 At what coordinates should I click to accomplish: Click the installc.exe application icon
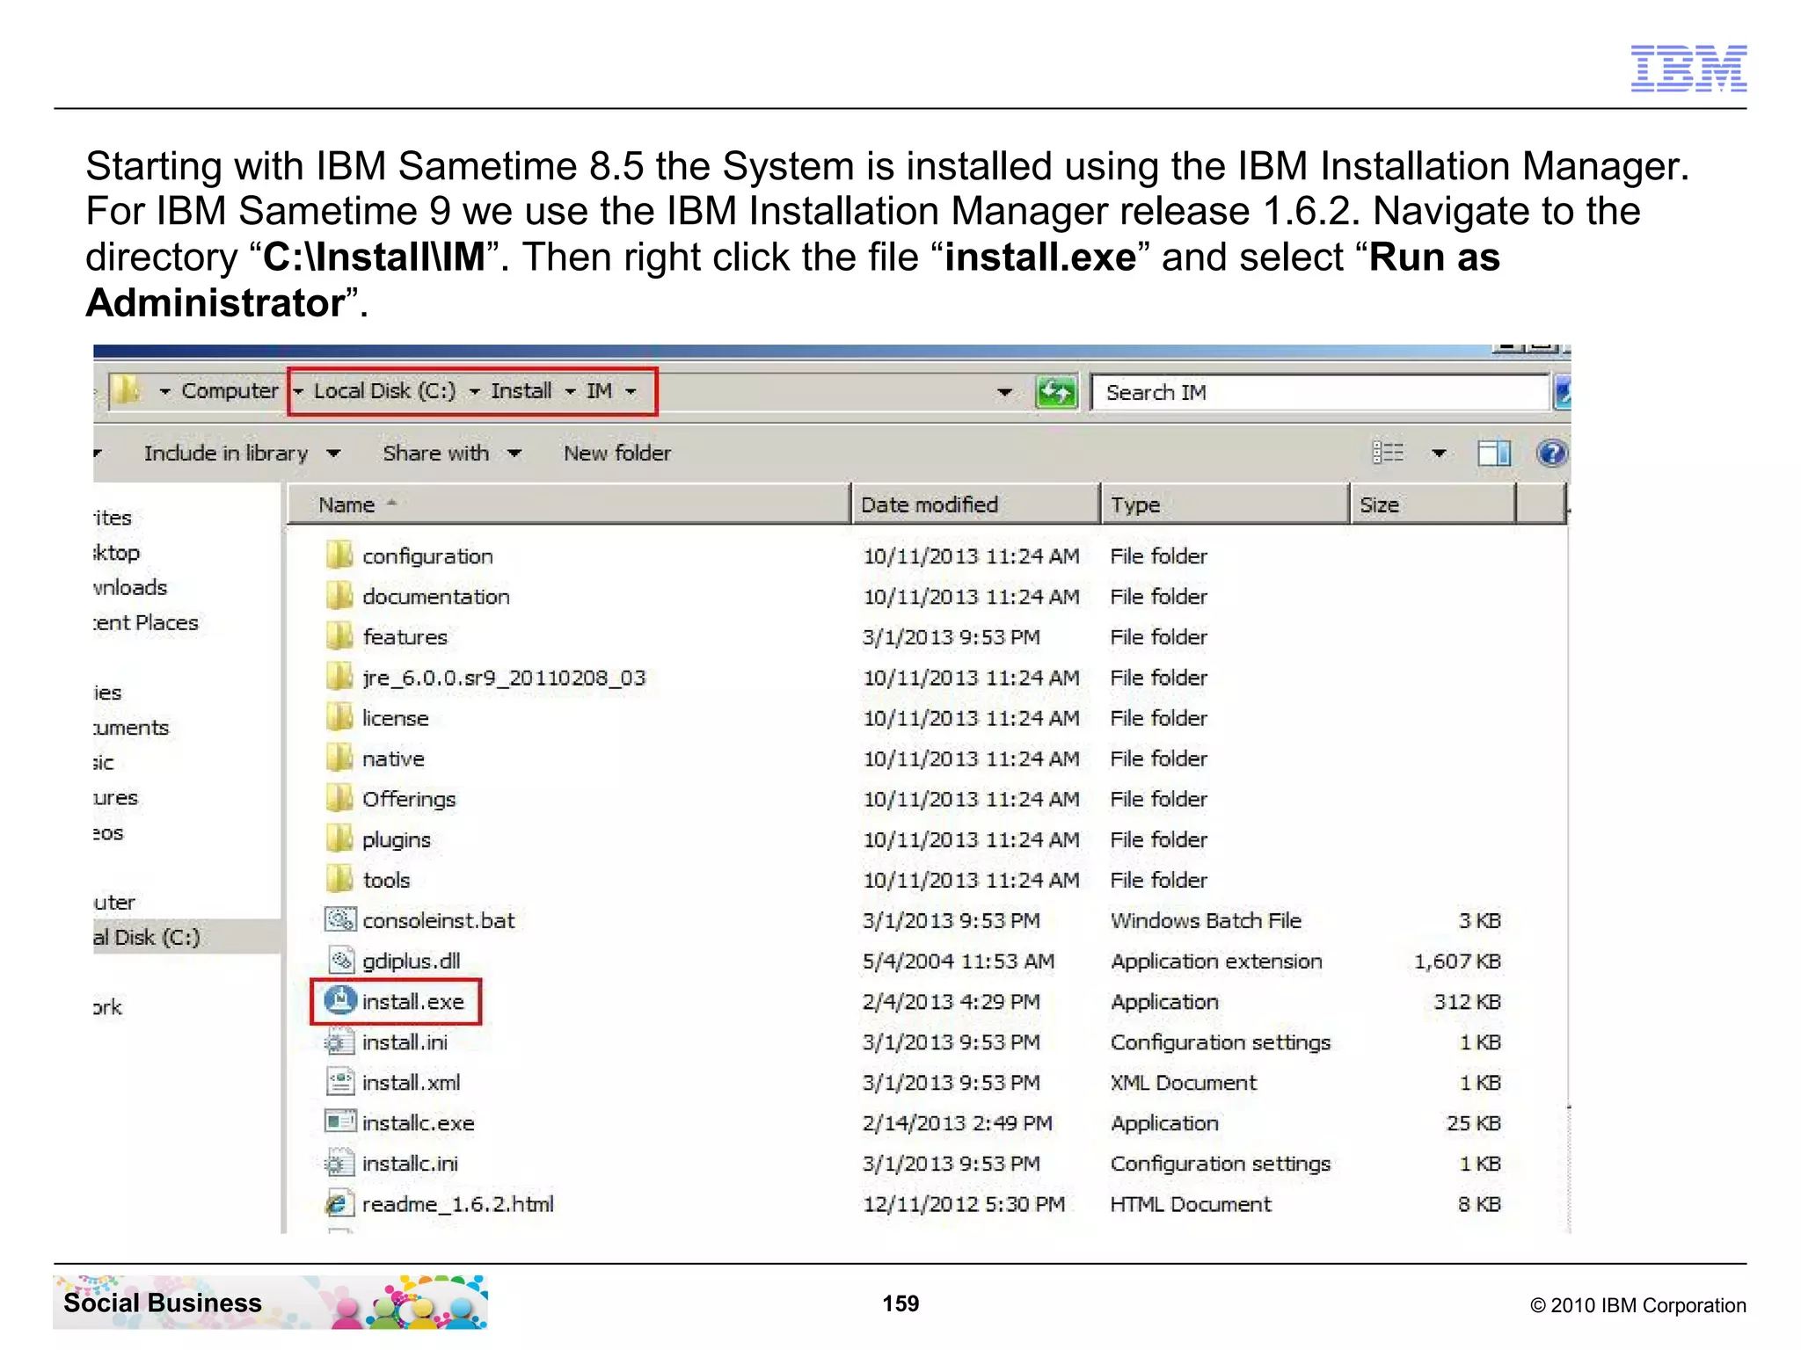click(339, 1122)
